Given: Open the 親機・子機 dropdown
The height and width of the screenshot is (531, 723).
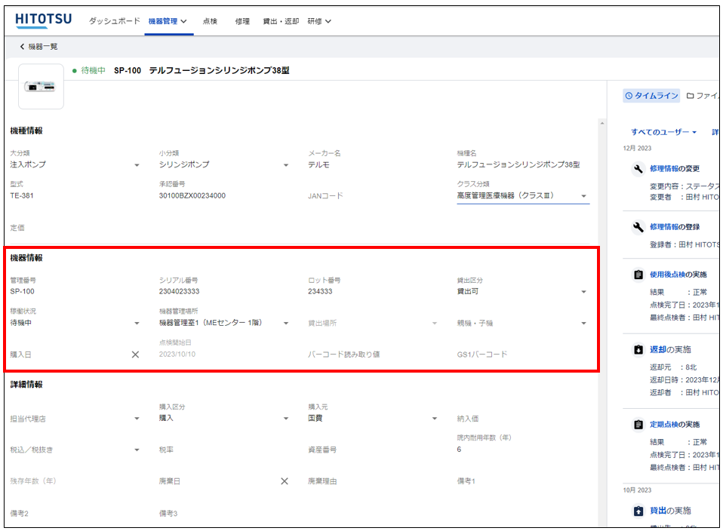Looking at the screenshot, I should coord(523,323).
